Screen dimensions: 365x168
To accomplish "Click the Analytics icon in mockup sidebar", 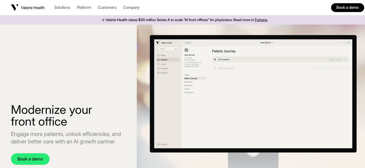I will click(158, 73).
